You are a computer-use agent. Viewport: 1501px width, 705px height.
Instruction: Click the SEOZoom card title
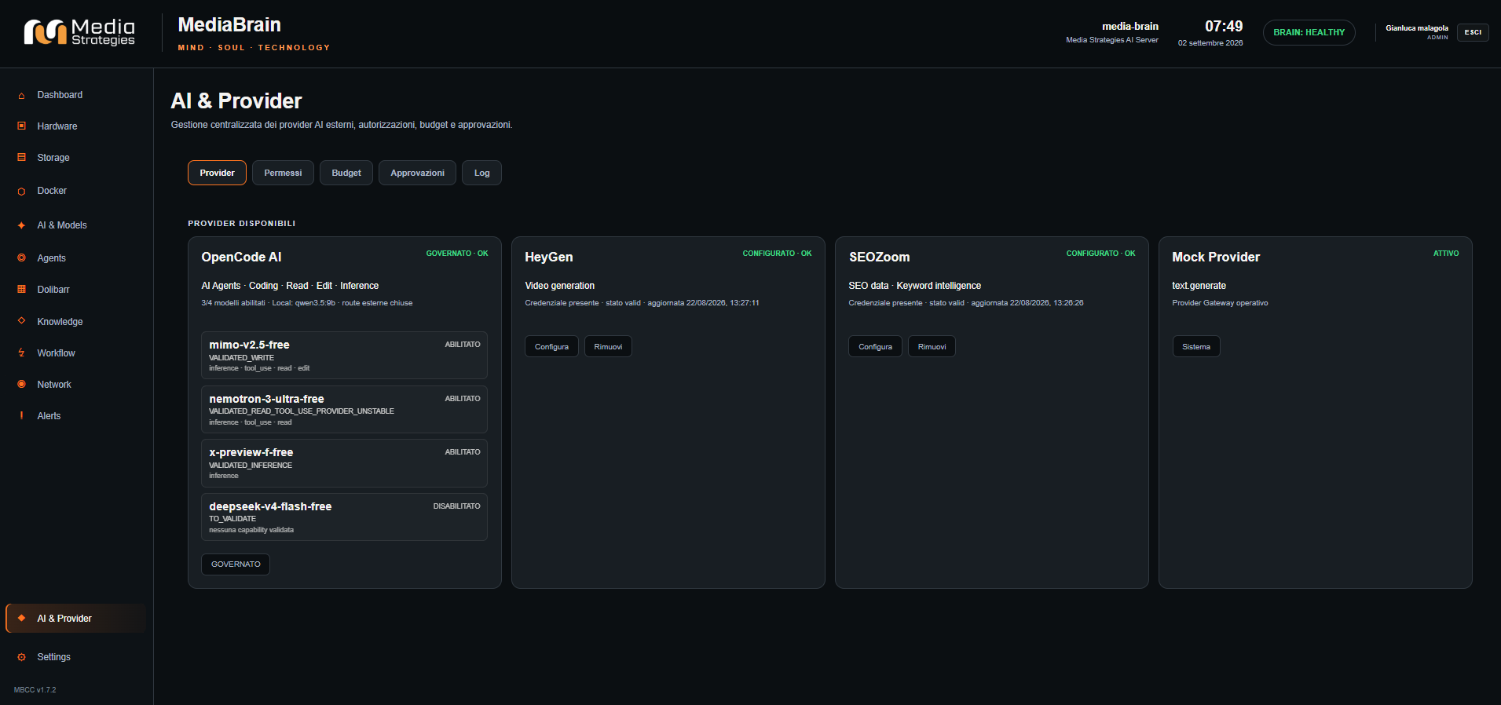click(x=879, y=257)
